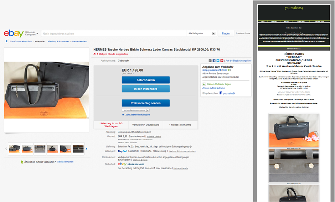Click Zur Kollektion hinzufügen link
This screenshot has height=202, width=335.
click(x=138, y=115)
